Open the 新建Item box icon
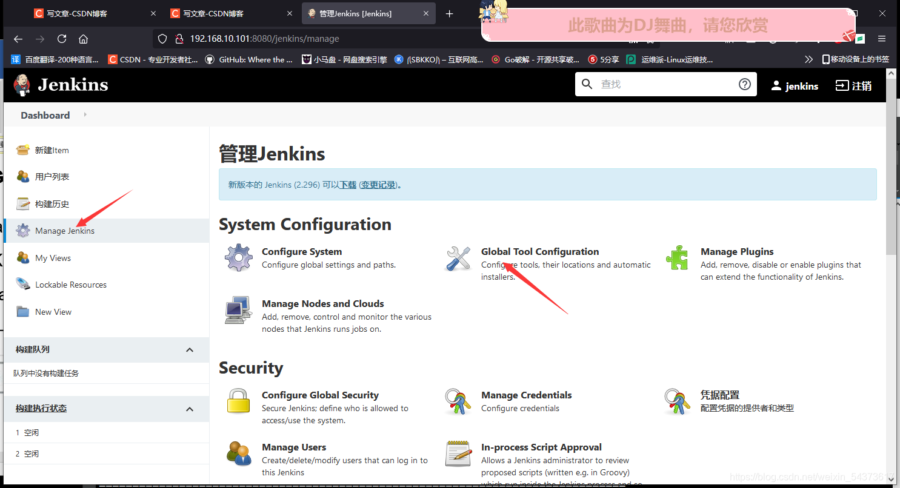 click(x=23, y=150)
